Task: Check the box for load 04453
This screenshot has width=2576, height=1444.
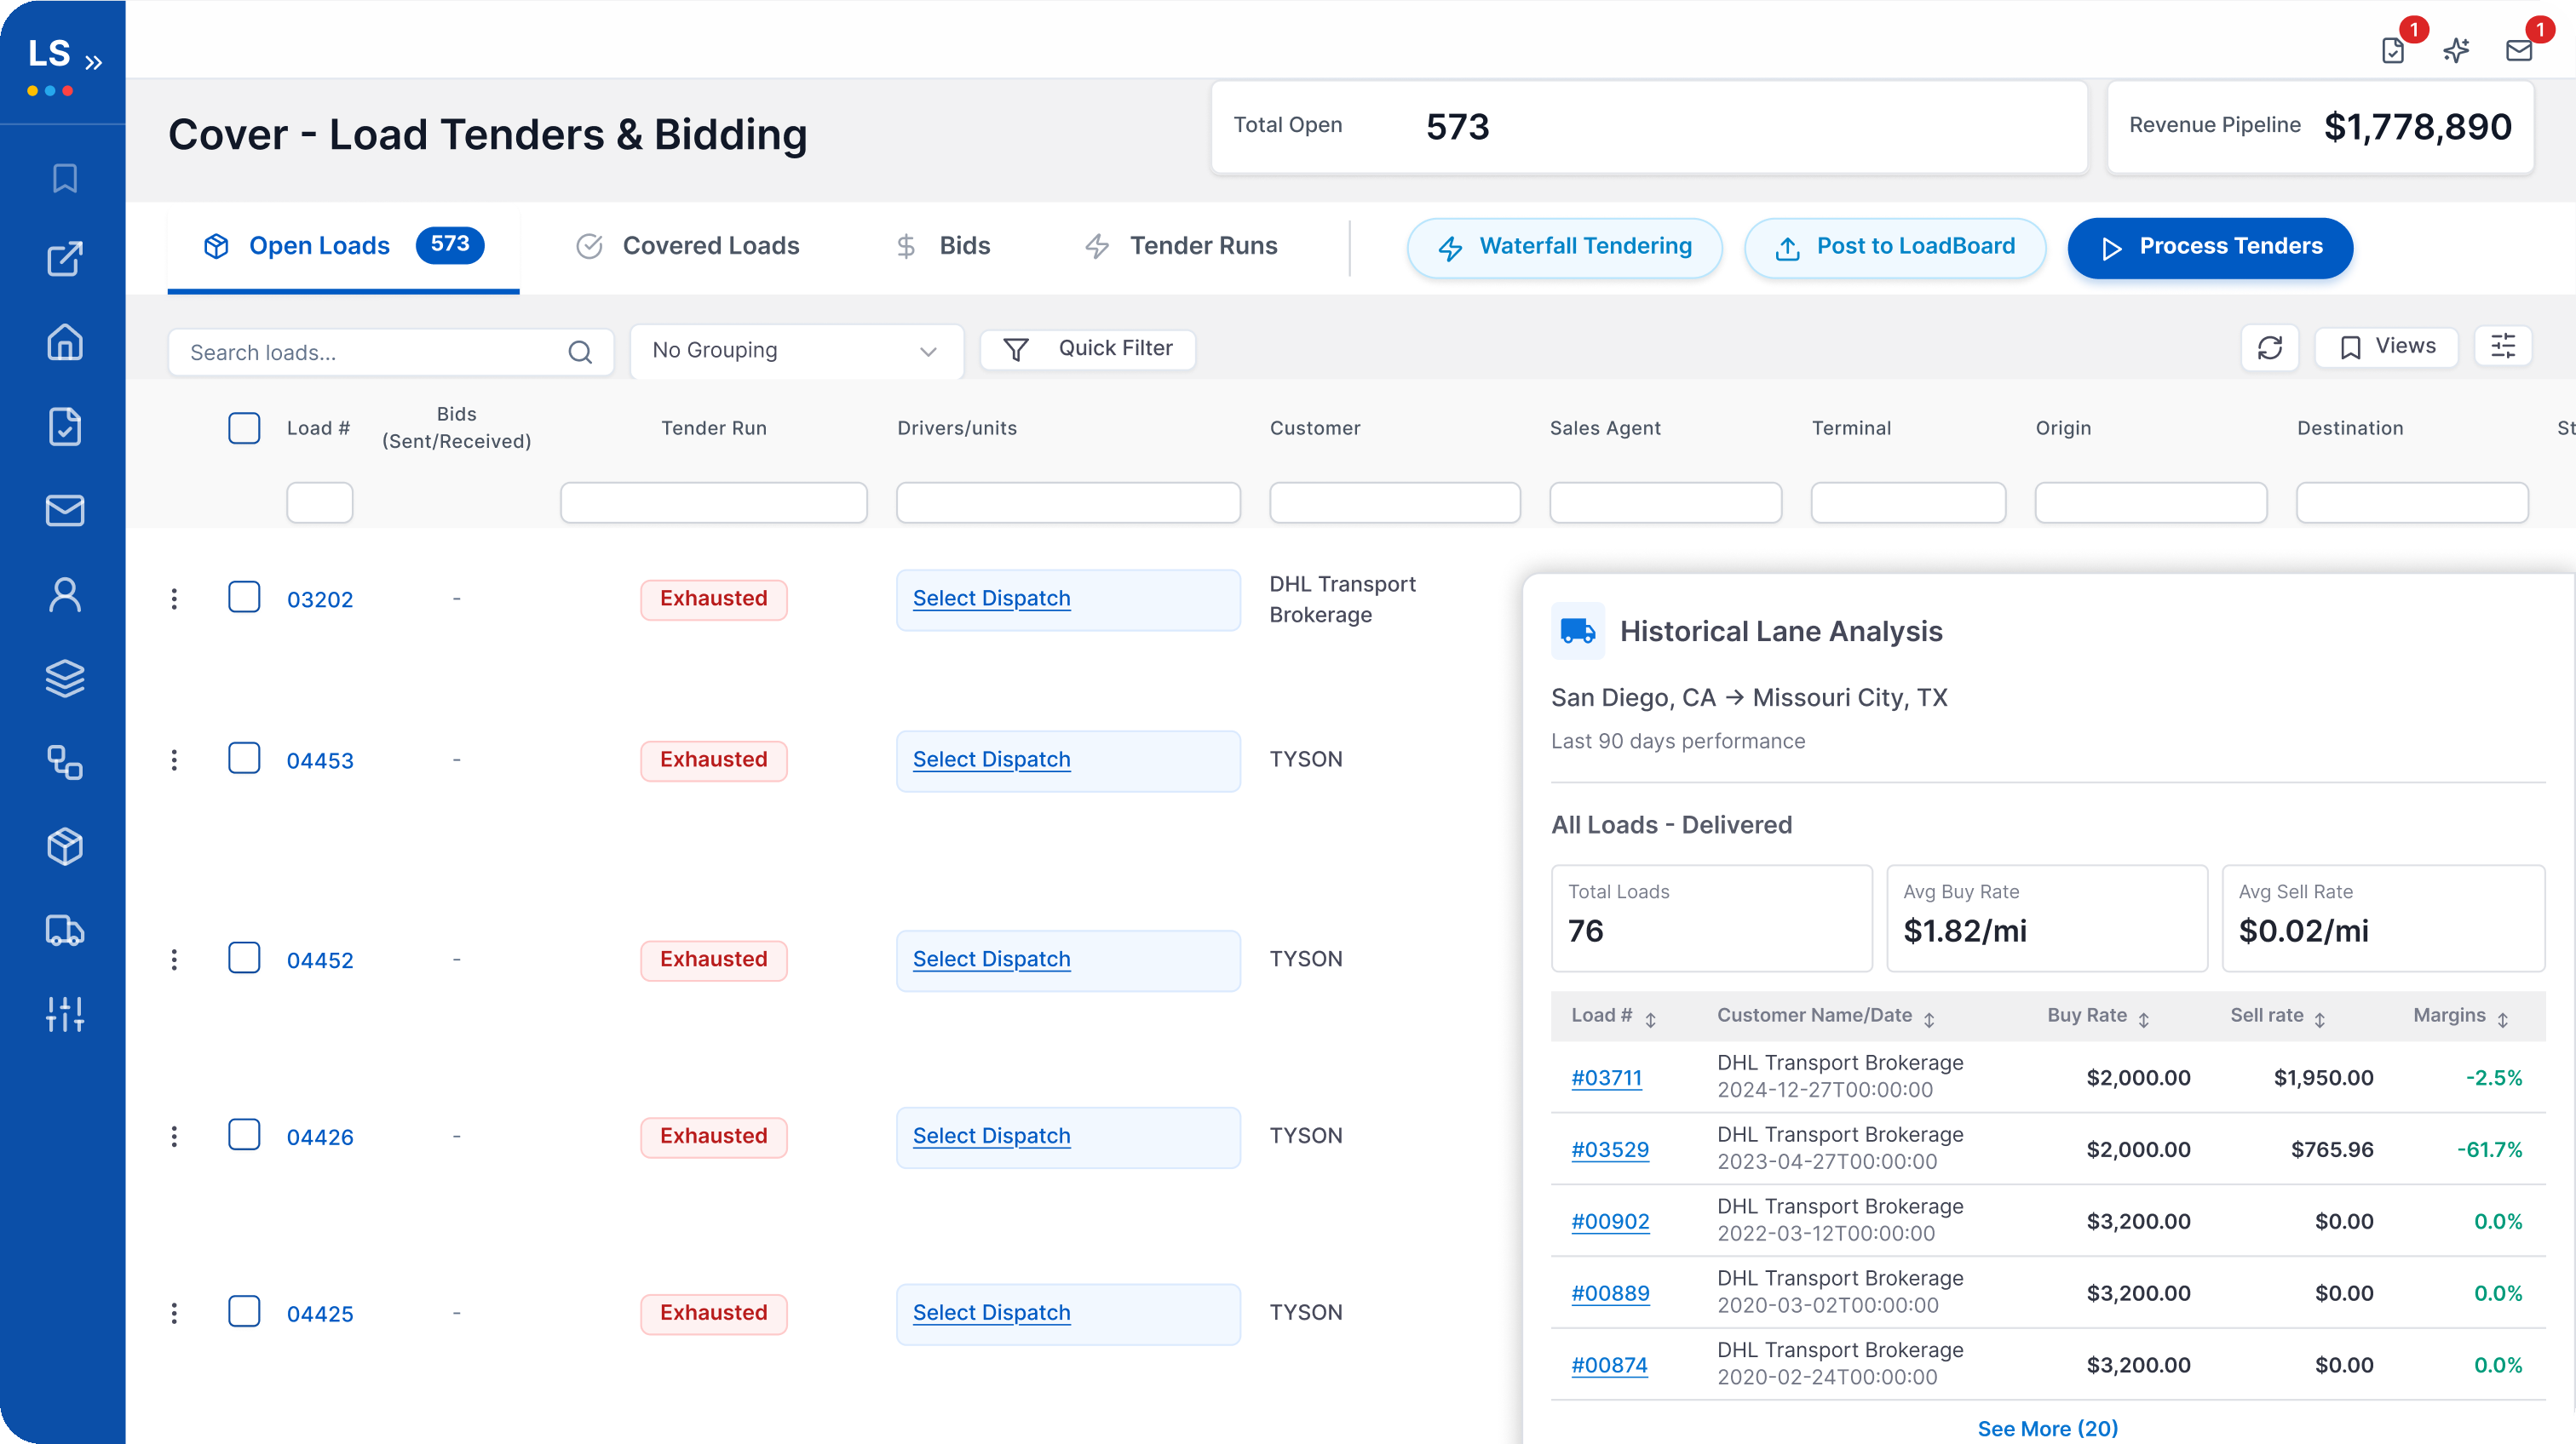Action: [244, 758]
